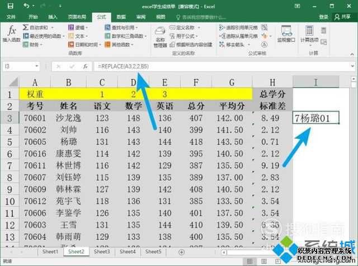Open the Name Box dropdown arrow
This screenshot has height=266, width=358.
(36, 66)
